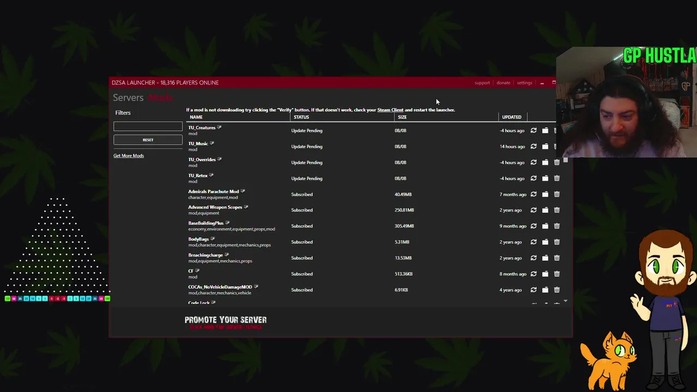Open folder for TU_Creatures mod
697x392 pixels.
click(545, 131)
